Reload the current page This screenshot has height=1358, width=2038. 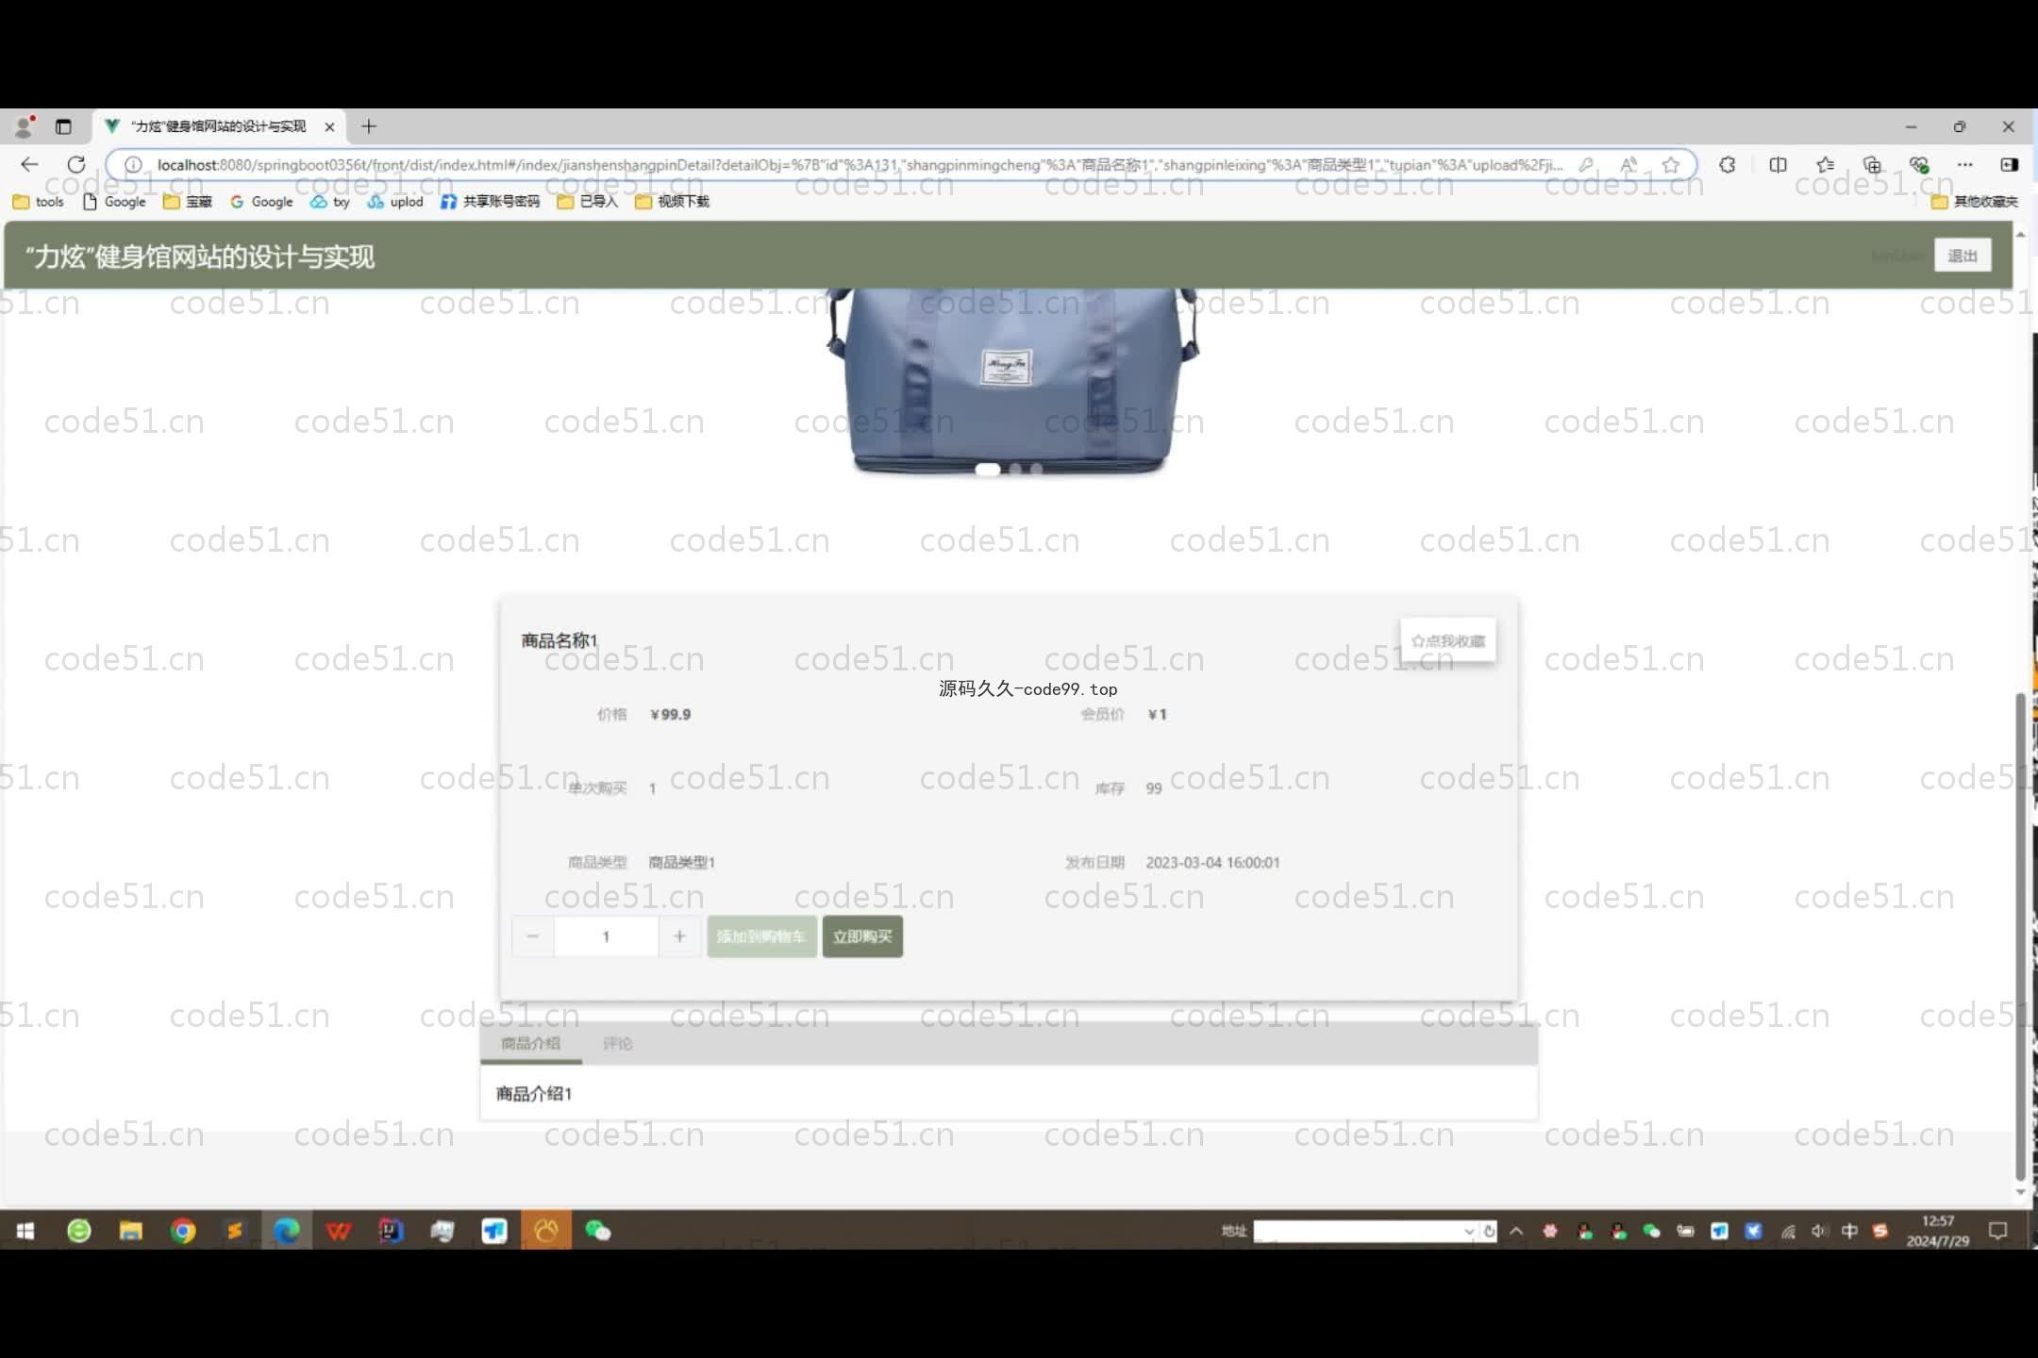pos(76,164)
